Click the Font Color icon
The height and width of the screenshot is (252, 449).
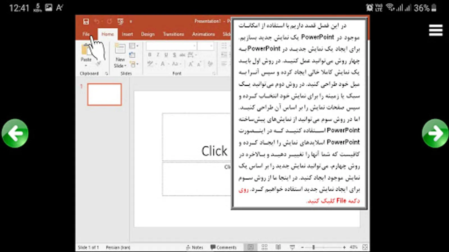[x=163, y=64]
